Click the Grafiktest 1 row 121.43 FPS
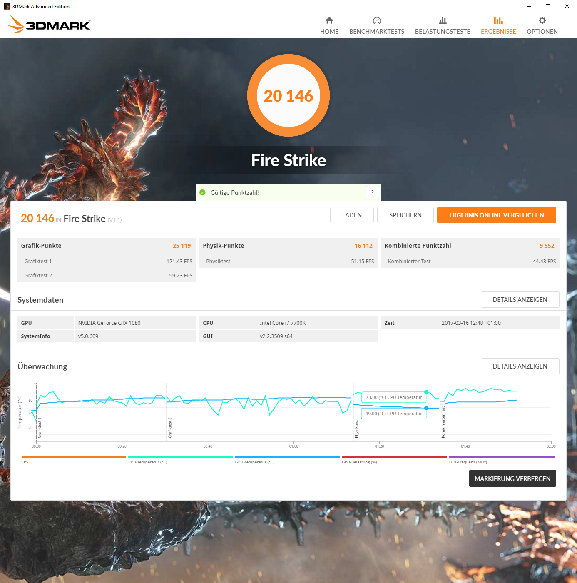This screenshot has height=583, width=577. point(107,262)
